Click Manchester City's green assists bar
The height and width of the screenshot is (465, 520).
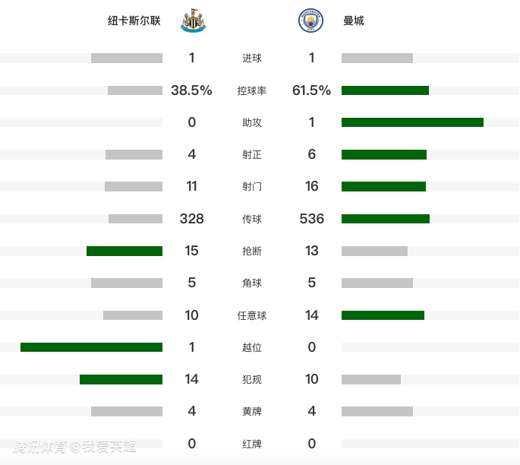pyautogui.click(x=412, y=122)
